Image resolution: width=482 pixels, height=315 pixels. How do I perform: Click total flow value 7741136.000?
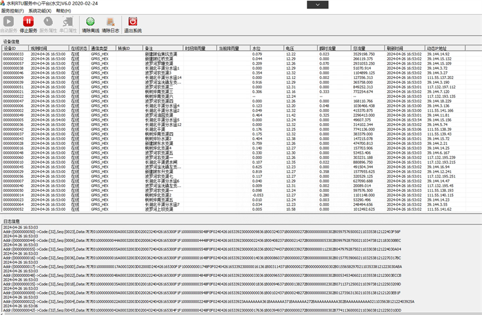[x=364, y=129]
